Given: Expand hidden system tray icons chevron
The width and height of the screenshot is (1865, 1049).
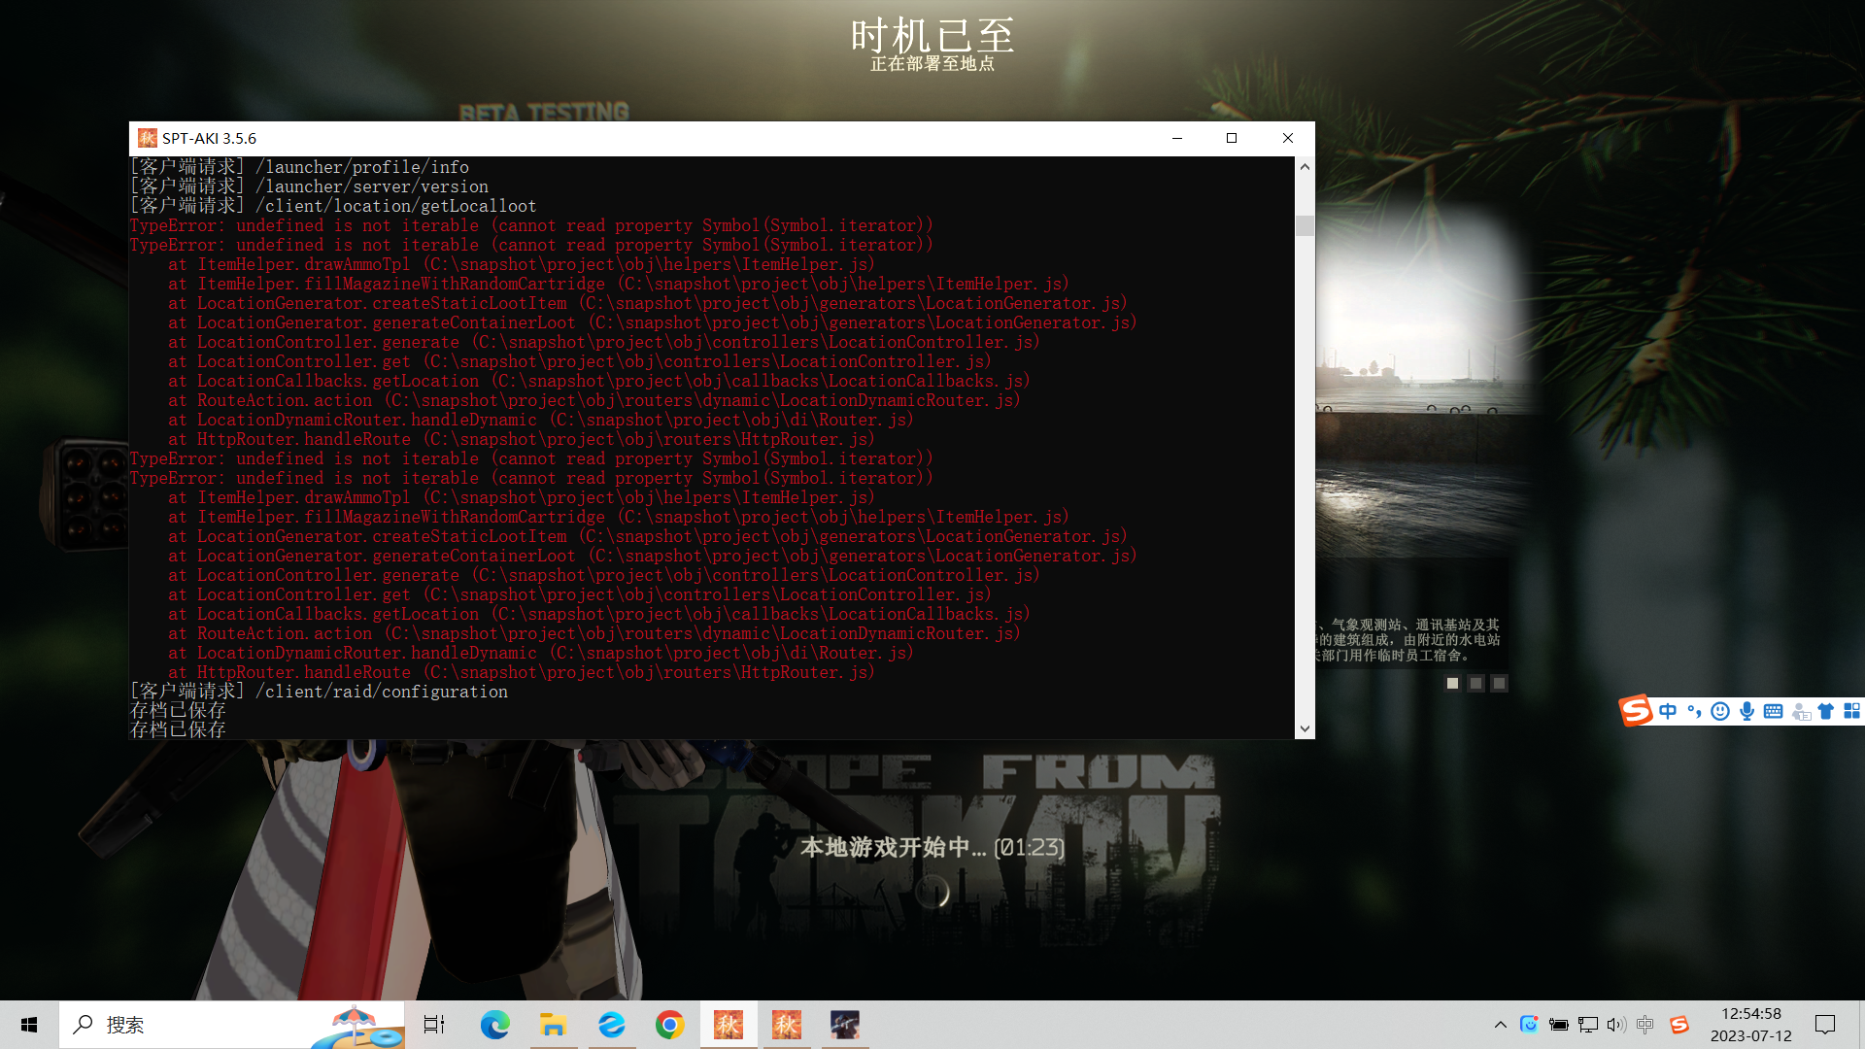Looking at the screenshot, I should click(1500, 1025).
